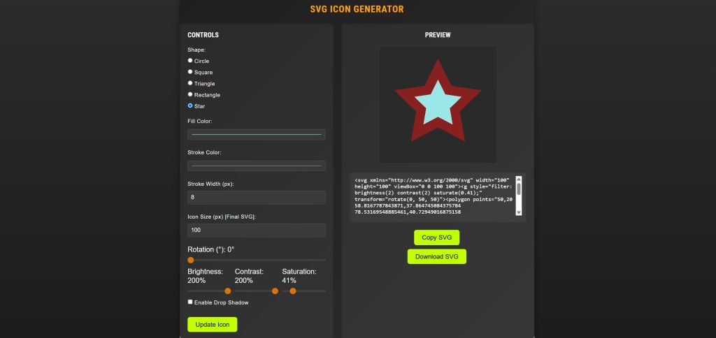Click the Contrast slider handle

point(275,291)
